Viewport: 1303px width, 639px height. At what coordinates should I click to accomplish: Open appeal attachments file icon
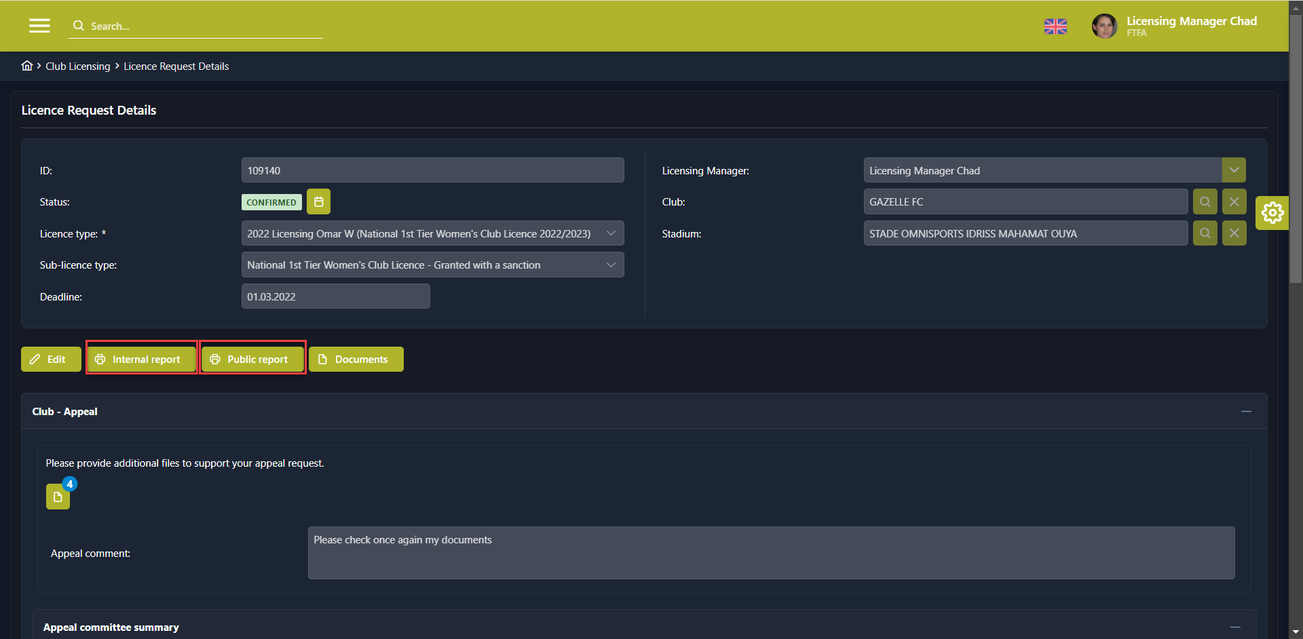58,497
